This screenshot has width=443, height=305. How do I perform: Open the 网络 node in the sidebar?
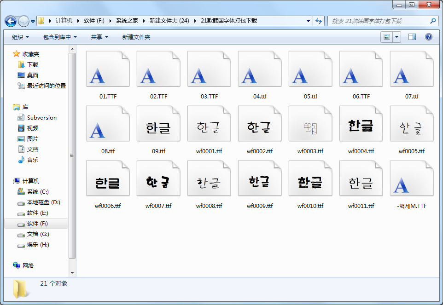(x=28, y=265)
